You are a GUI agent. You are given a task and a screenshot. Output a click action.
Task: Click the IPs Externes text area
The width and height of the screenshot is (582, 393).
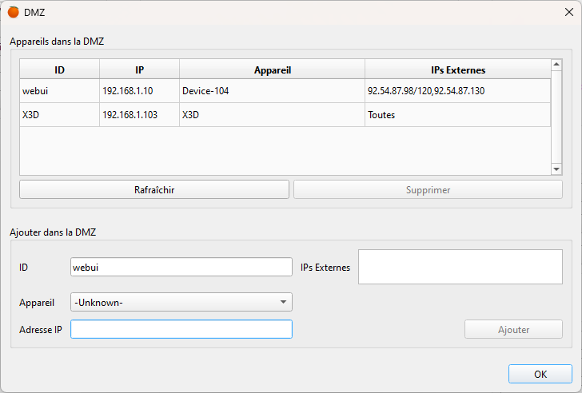pos(460,267)
